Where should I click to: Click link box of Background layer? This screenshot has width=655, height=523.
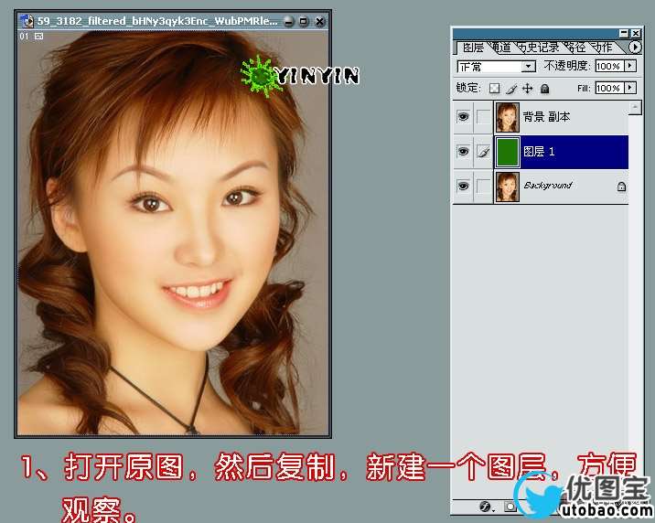483,186
